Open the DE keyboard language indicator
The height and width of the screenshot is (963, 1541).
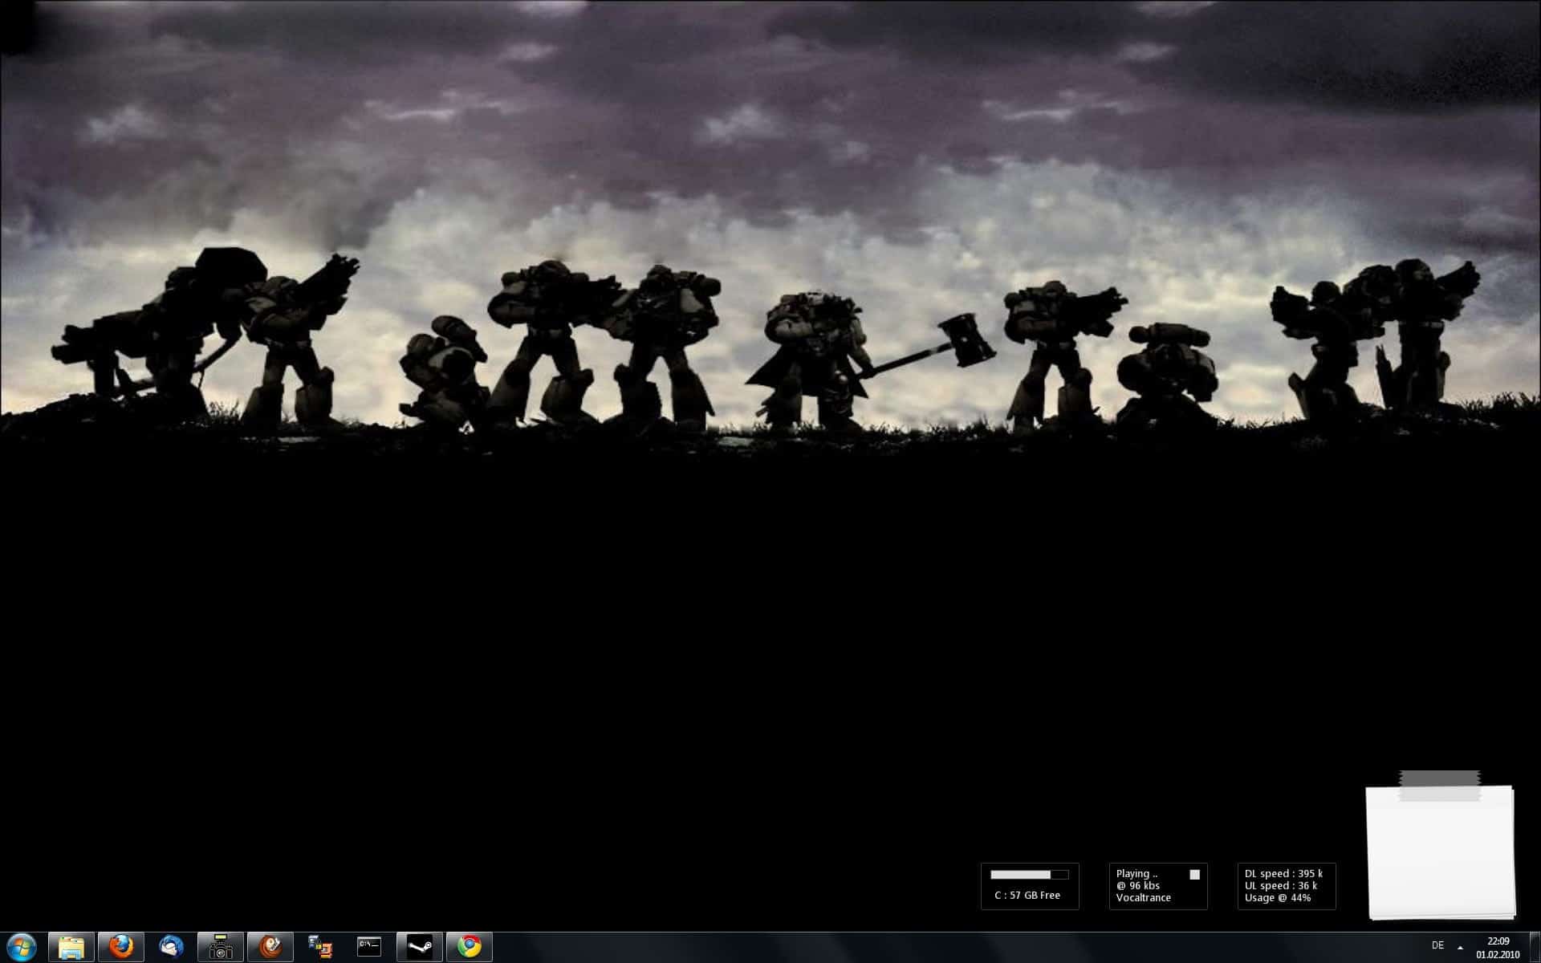[x=1437, y=945]
